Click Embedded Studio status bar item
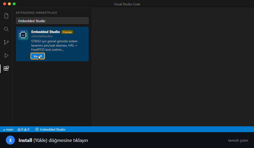Screen dimensions: 254x148 [x=50, y=129]
